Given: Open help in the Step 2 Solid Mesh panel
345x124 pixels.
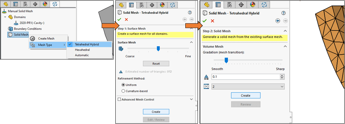Looking at the screenshot, I should pyautogui.click(x=284, y=13).
